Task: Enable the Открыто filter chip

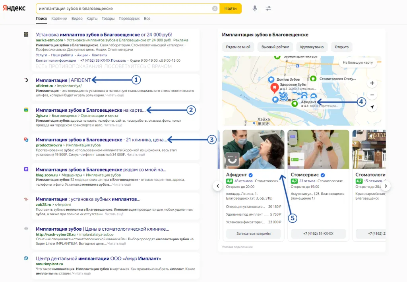Action: [x=341, y=47]
